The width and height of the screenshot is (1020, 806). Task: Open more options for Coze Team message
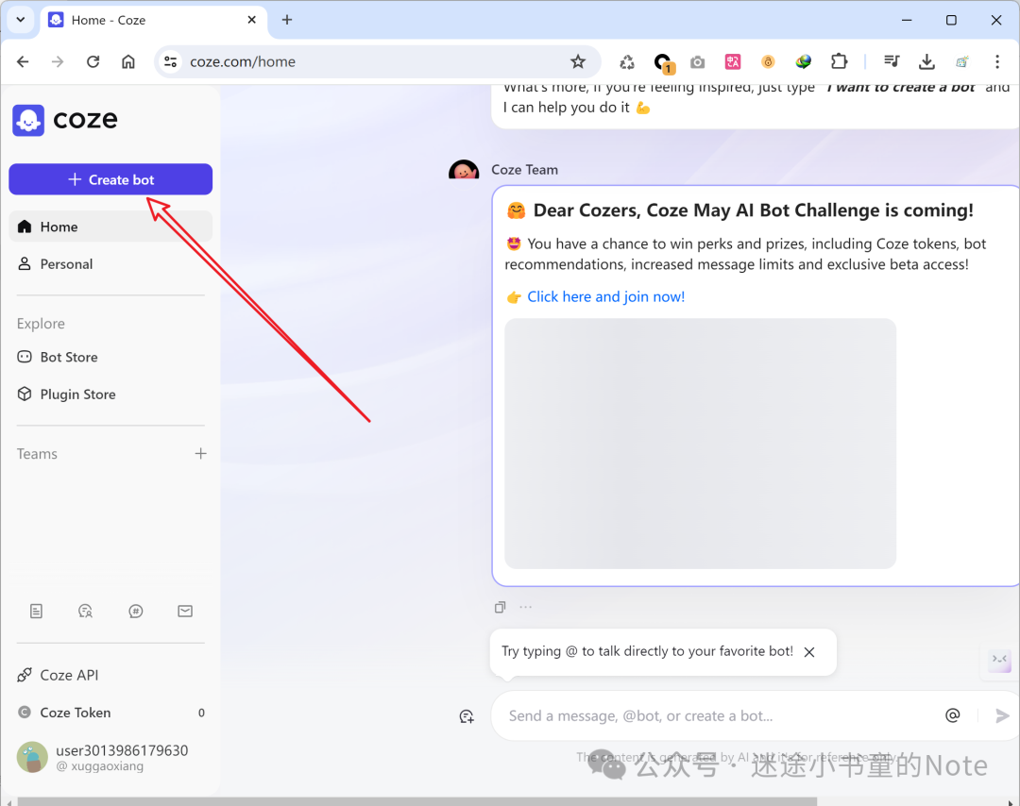[526, 607]
